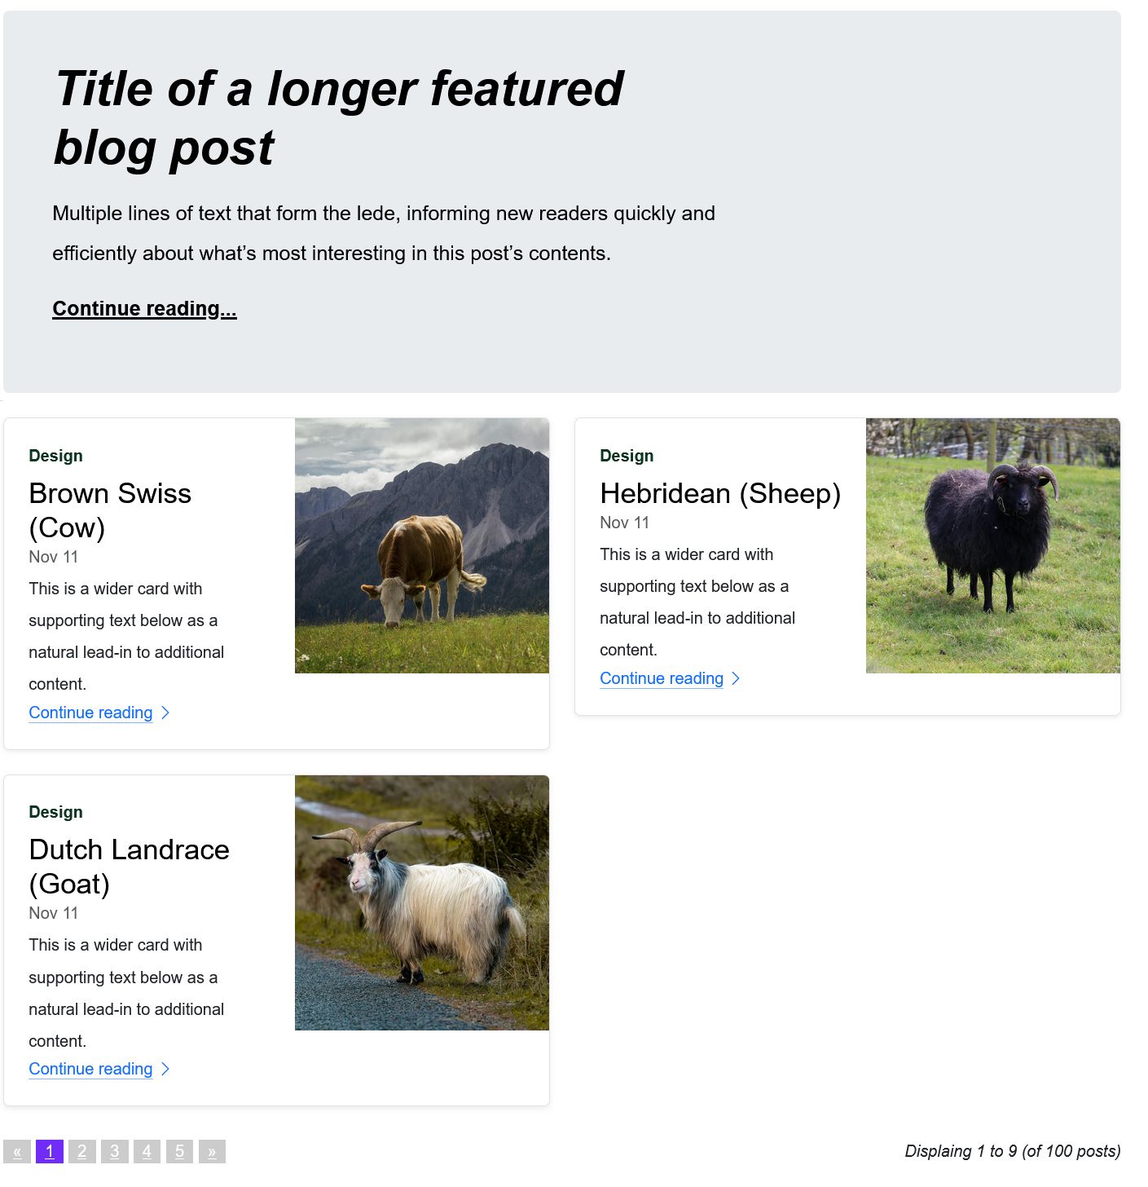
Task: Jump to pagination page 5
Action: click(179, 1152)
